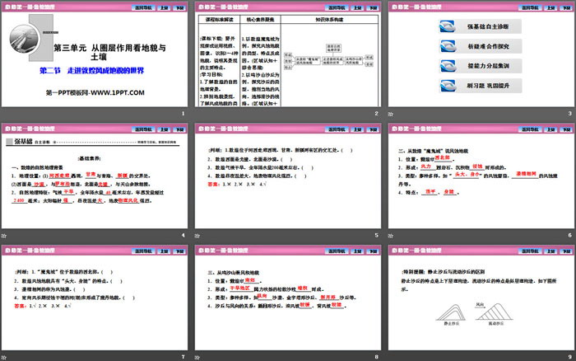Click 返回导航 button on slide 1

pyautogui.click(x=143, y=7)
